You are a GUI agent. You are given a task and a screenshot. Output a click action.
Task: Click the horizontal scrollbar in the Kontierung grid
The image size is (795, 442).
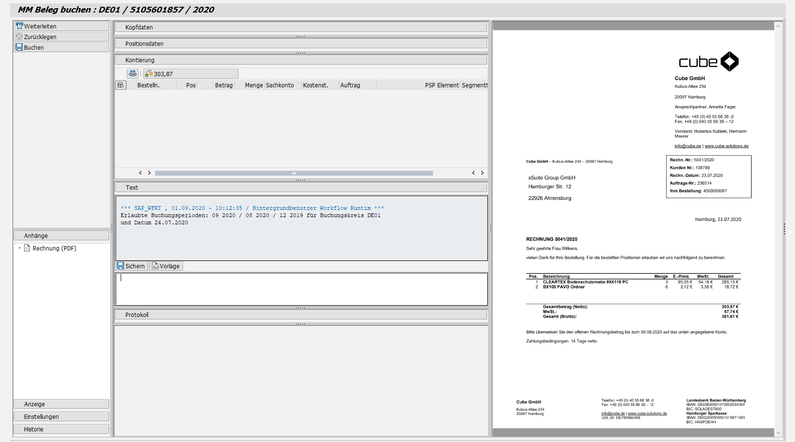(295, 173)
